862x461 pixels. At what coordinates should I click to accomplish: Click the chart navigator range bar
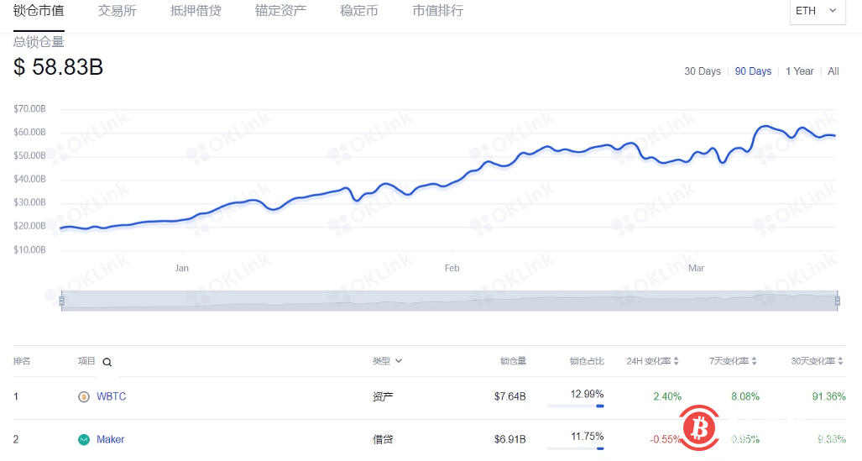point(449,301)
